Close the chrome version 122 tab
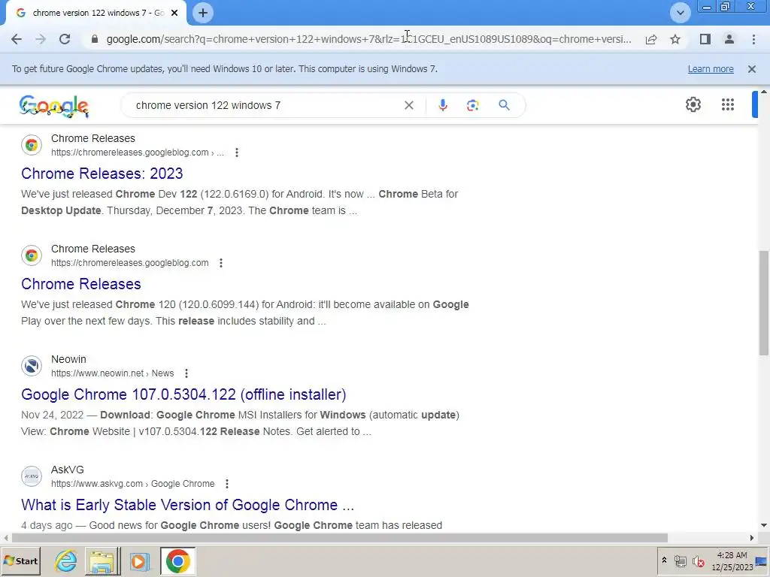Viewport: 770px width, 577px height. point(174,13)
